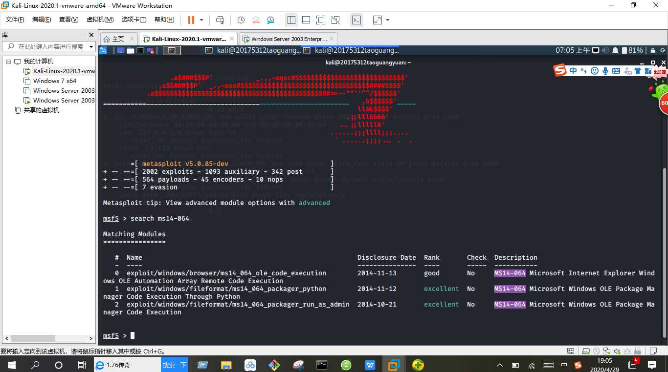This screenshot has width=668, height=372.
Task: Click the stretch guest display icon
Action: tap(378, 20)
